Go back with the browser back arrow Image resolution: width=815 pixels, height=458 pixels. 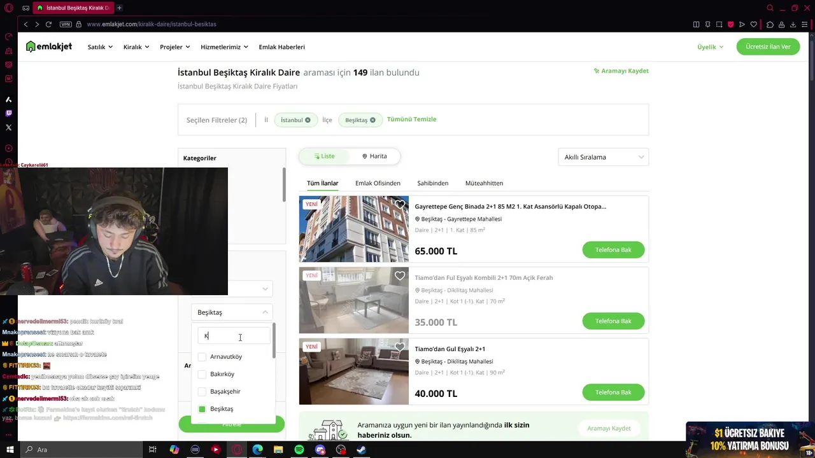[x=25, y=24]
